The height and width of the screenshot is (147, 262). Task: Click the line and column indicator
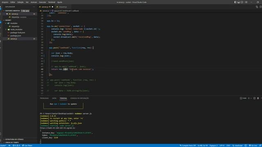[203, 145]
